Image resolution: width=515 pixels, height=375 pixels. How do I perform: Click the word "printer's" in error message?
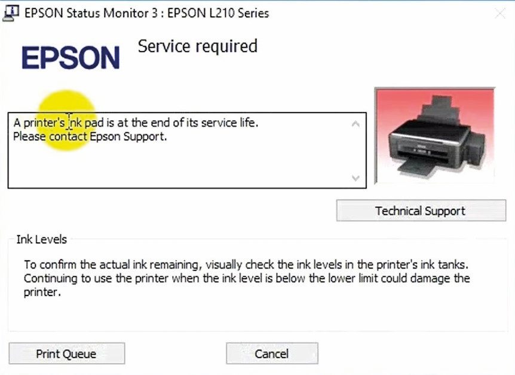(44, 123)
